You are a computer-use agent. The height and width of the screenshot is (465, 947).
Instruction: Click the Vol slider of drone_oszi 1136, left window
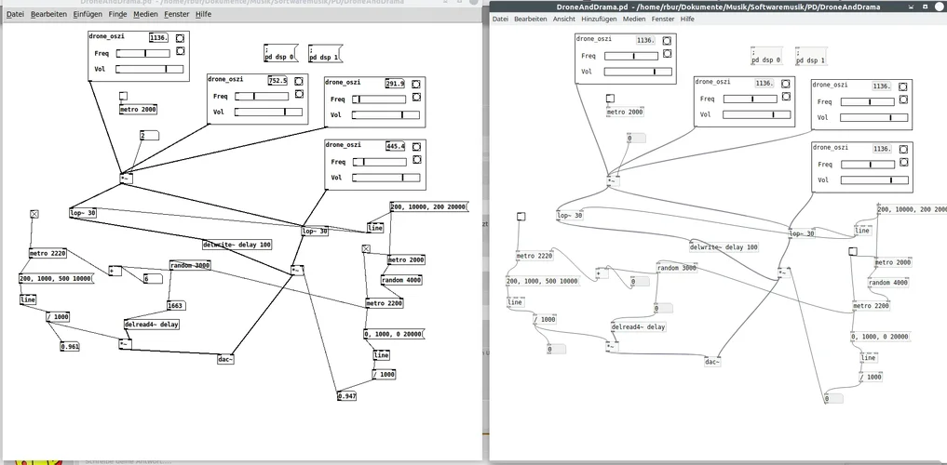click(149, 69)
